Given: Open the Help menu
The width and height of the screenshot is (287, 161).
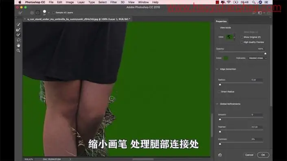Looking at the screenshot, I should coord(155,2).
